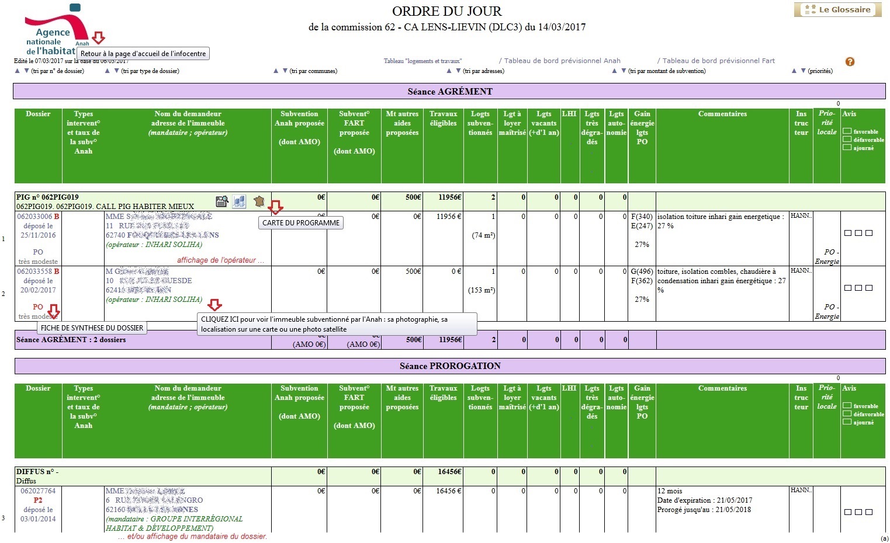Screen dimensions: 890x543
Task: Sort ascending by adresses
Action: click(x=449, y=71)
